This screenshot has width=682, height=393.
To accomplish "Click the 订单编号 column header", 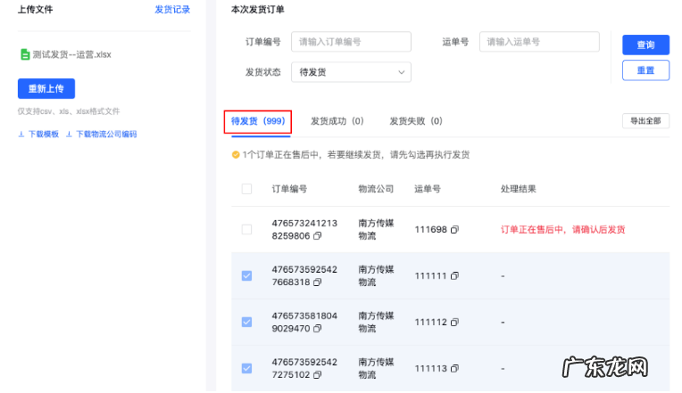I will click(289, 189).
